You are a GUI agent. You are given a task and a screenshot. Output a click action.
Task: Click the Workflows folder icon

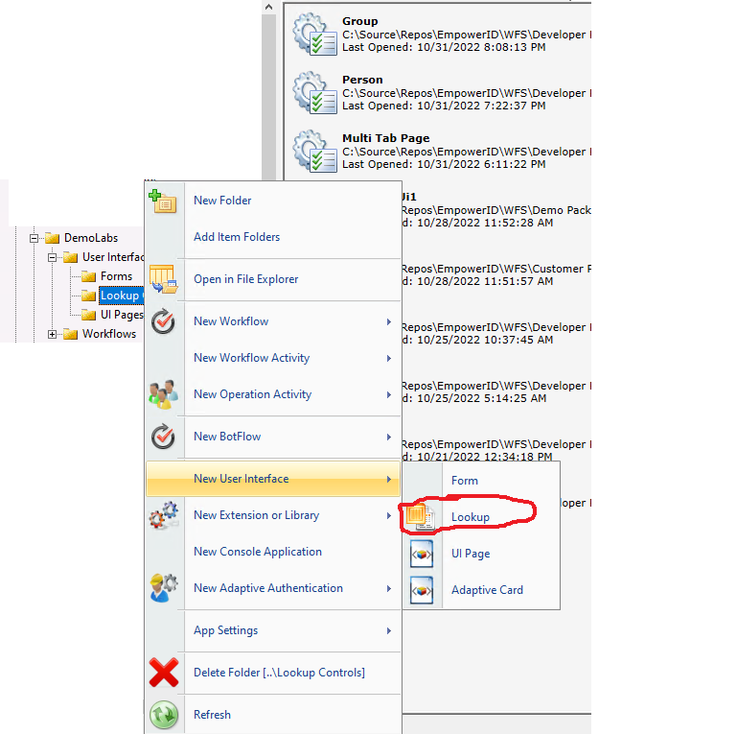click(x=70, y=334)
